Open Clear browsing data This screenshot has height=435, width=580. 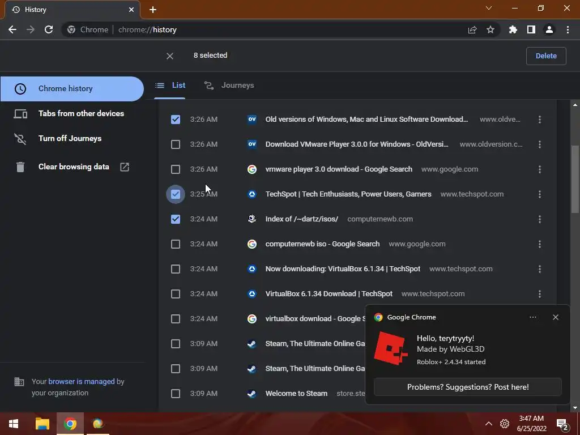coord(72,167)
